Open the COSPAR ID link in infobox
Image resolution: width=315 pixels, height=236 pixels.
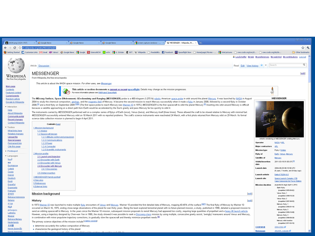point(260,227)
